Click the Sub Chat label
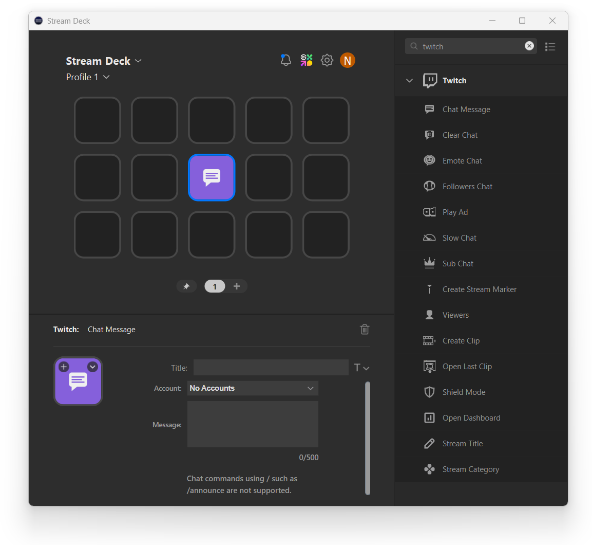Screen dimensions: 592x545 [x=457, y=263]
